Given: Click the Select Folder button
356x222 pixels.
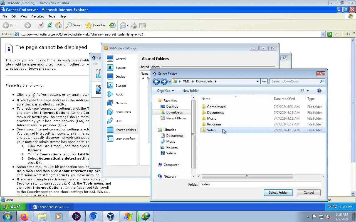Looking at the screenshot, I should tap(278, 193).
